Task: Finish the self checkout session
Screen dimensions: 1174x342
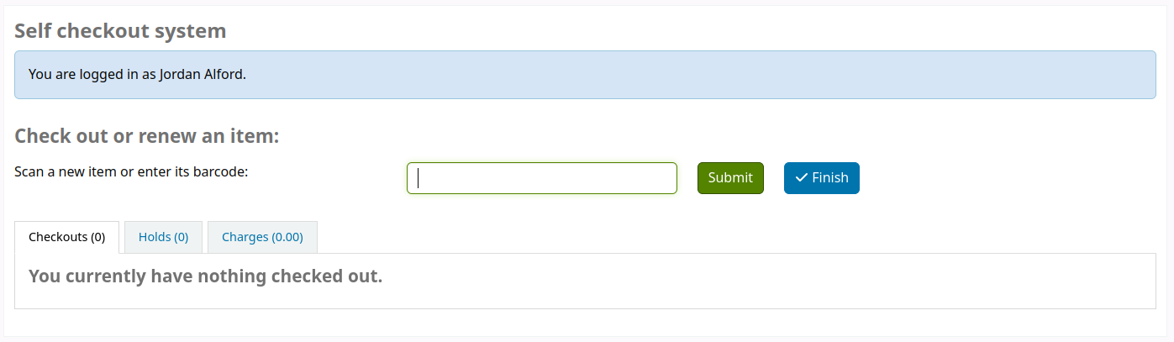Action: click(x=821, y=178)
